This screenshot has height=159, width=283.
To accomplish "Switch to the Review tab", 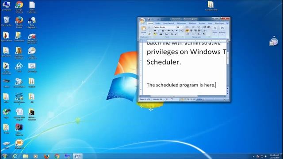I will coord(202,23).
